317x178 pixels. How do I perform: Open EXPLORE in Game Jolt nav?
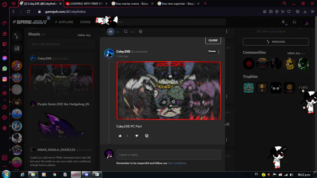click(x=64, y=22)
